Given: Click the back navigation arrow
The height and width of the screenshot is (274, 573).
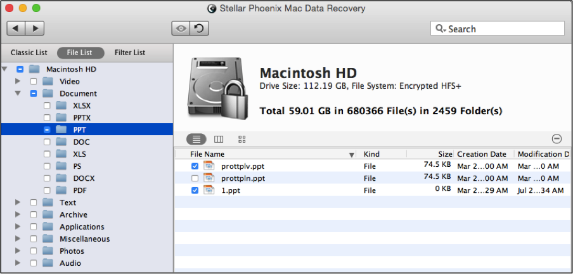Looking at the screenshot, I should click(16, 28).
